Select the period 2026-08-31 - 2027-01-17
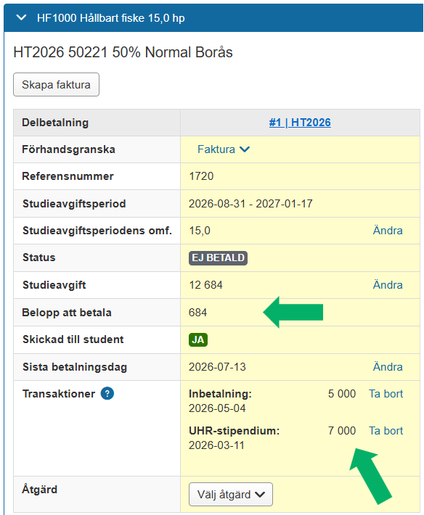The image size is (424, 515). [x=250, y=204]
